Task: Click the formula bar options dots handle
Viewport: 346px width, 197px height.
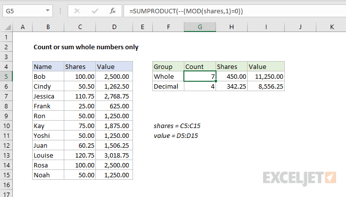Action: pos(60,11)
